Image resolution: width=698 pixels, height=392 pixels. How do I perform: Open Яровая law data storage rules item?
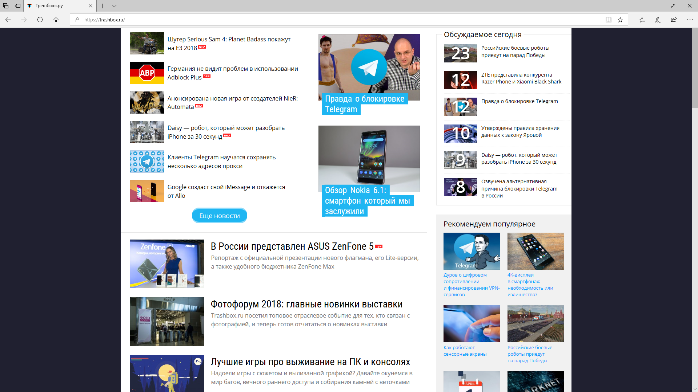click(520, 131)
